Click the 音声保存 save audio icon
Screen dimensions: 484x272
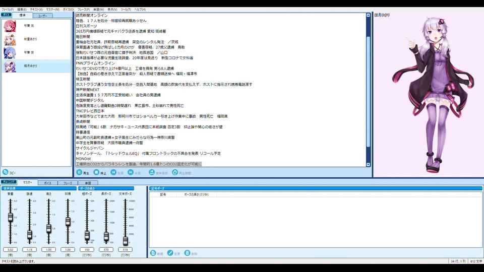click(x=152, y=172)
